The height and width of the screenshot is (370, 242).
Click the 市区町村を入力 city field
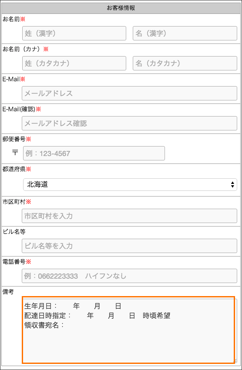pyautogui.click(x=130, y=216)
